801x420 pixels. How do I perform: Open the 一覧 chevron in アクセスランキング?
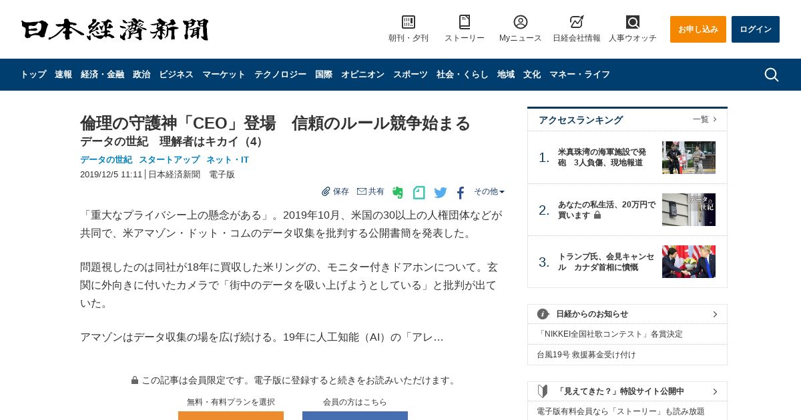point(715,119)
